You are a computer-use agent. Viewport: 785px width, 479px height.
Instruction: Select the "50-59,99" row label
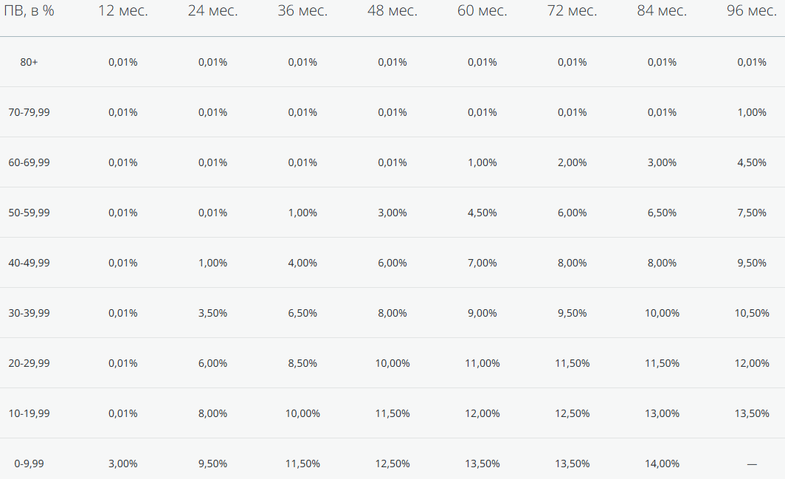pyautogui.click(x=30, y=213)
